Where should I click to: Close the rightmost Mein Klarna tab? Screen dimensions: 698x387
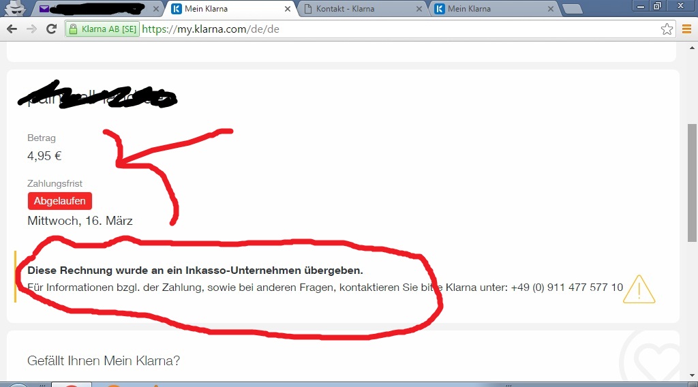tap(551, 9)
